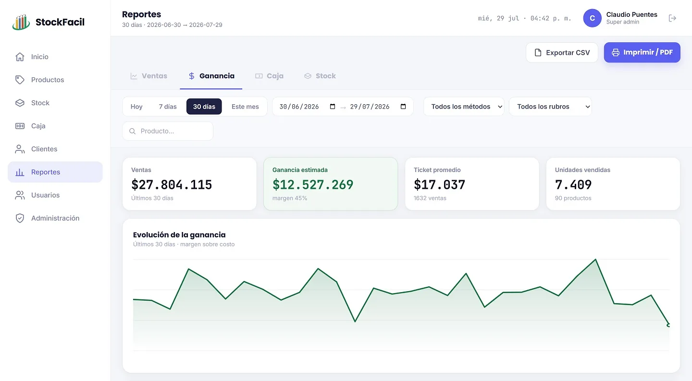Screen dimensions: 692x381
Task: Click the StockFacil logo icon
Action: coord(21,22)
